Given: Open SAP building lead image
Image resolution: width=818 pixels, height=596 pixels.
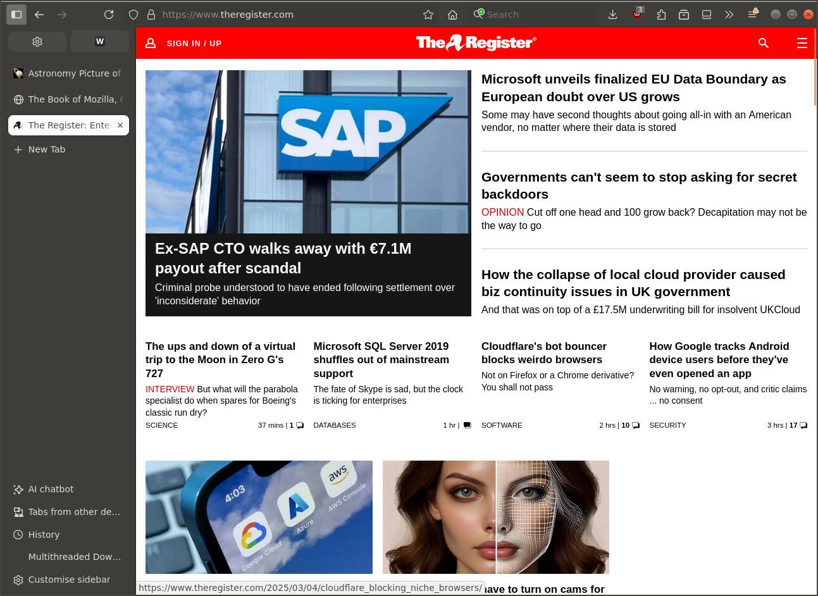Looking at the screenshot, I should pyautogui.click(x=308, y=152).
